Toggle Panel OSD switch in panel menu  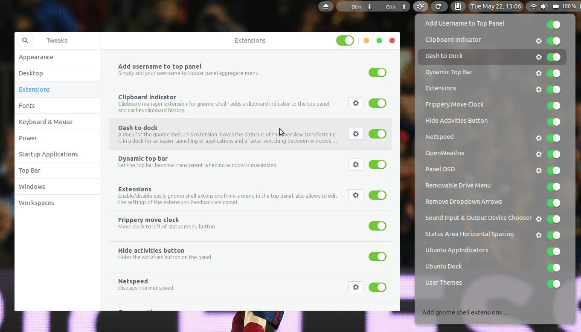554,170
